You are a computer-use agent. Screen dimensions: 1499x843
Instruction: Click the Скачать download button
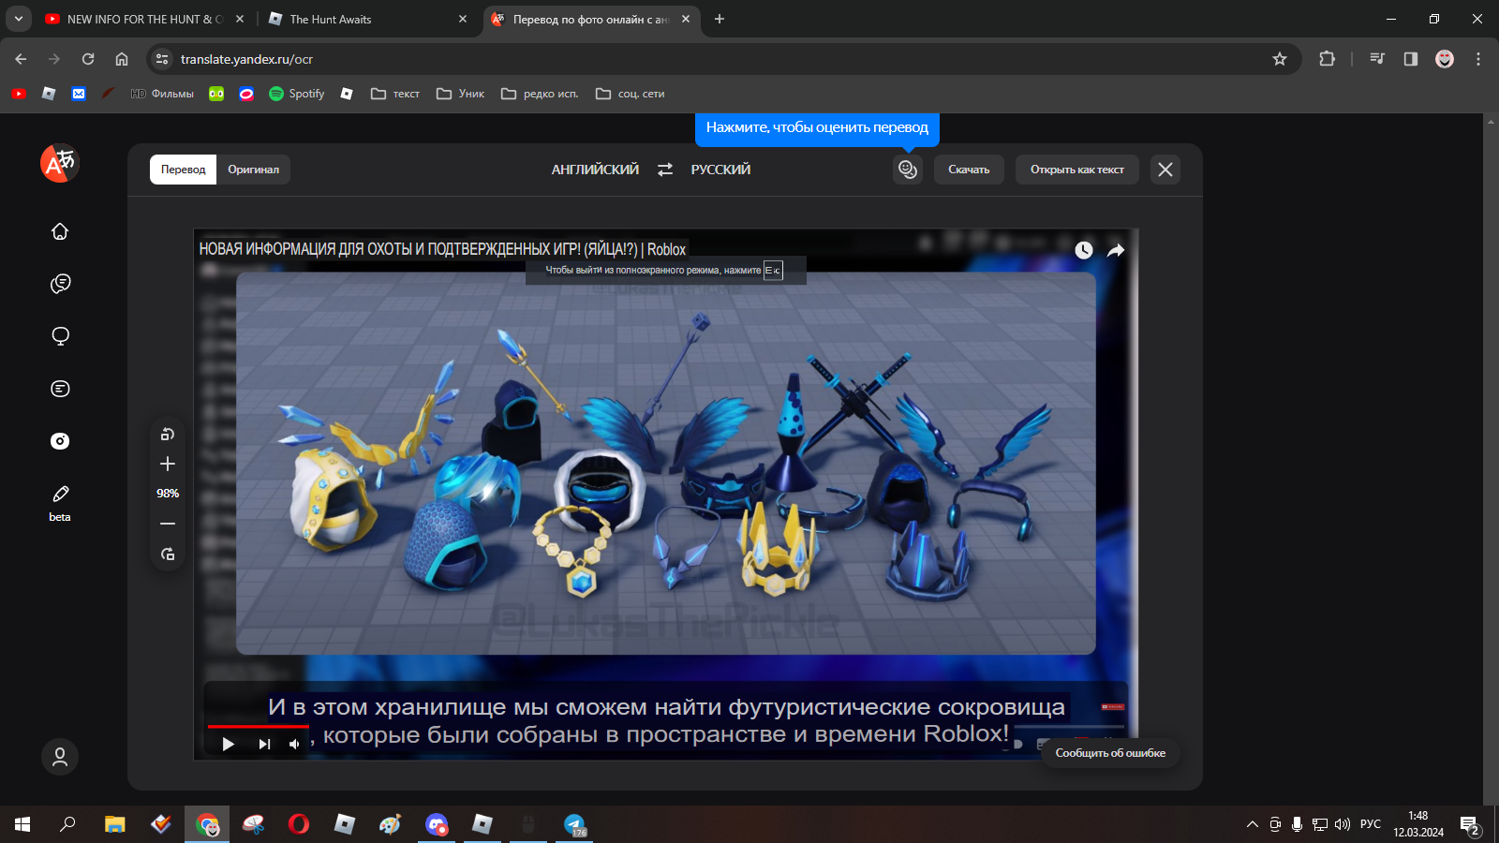[x=969, y=170]
